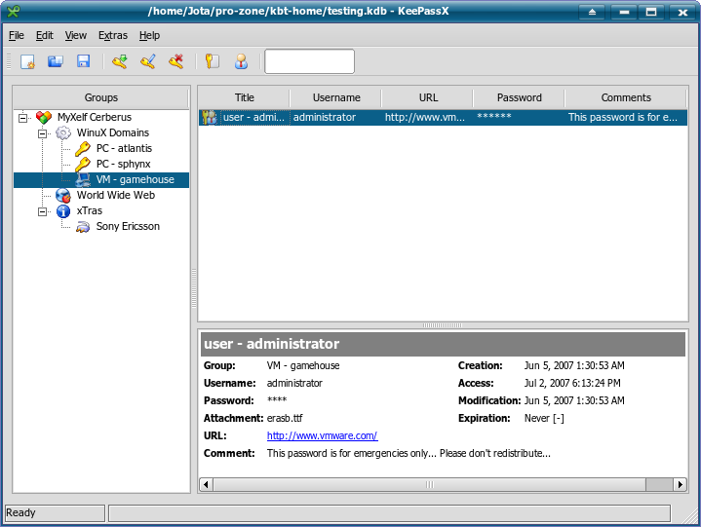Image resolution: width=701 pixels, height=527 pixels.
Task: Click the Groups panel header
Action: [101, 97]
